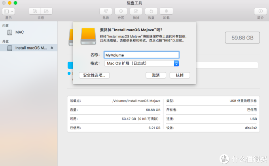Open the sidebar view (显示) dropdown

(x=8, y=11)
